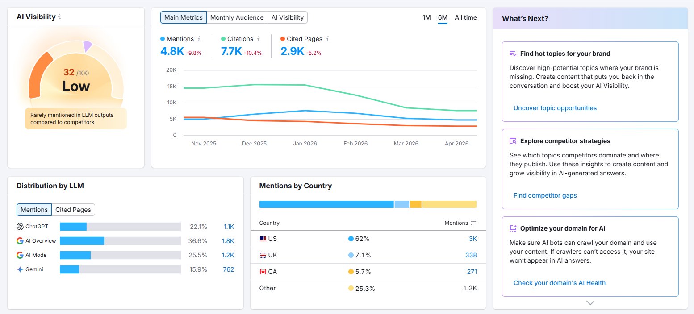The width and height of the screenshot is (694, 314).
Task: Toggle the blue Mentions series legend dot
Action: [x=163, y=39]
